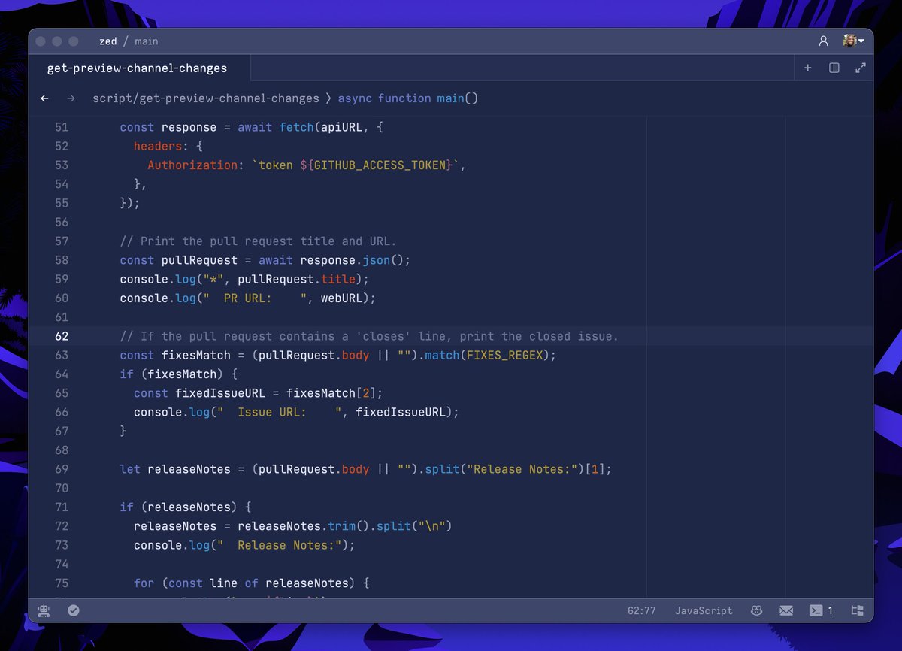Image resolution: width=902 pixels, height=651 pixels.
Task: Click line number 69 in the gutter
Action: click(62, 469)
